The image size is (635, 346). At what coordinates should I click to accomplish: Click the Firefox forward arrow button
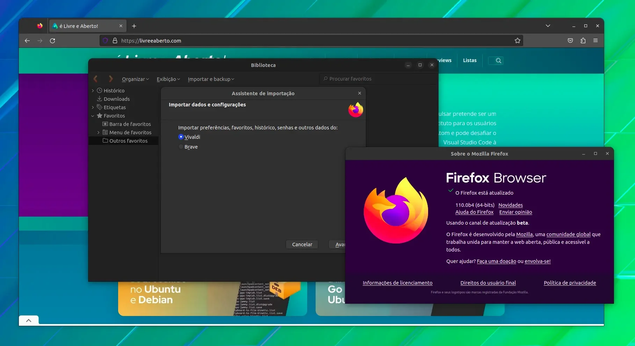[x=40, y=41]
